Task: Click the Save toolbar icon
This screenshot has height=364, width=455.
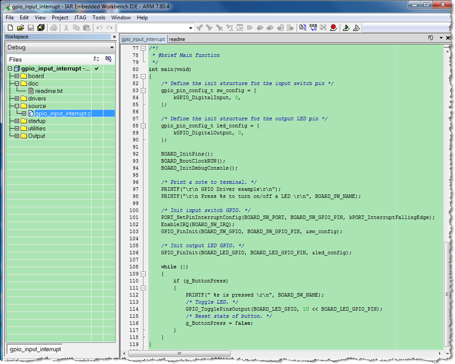Action: tap(31, 28)
